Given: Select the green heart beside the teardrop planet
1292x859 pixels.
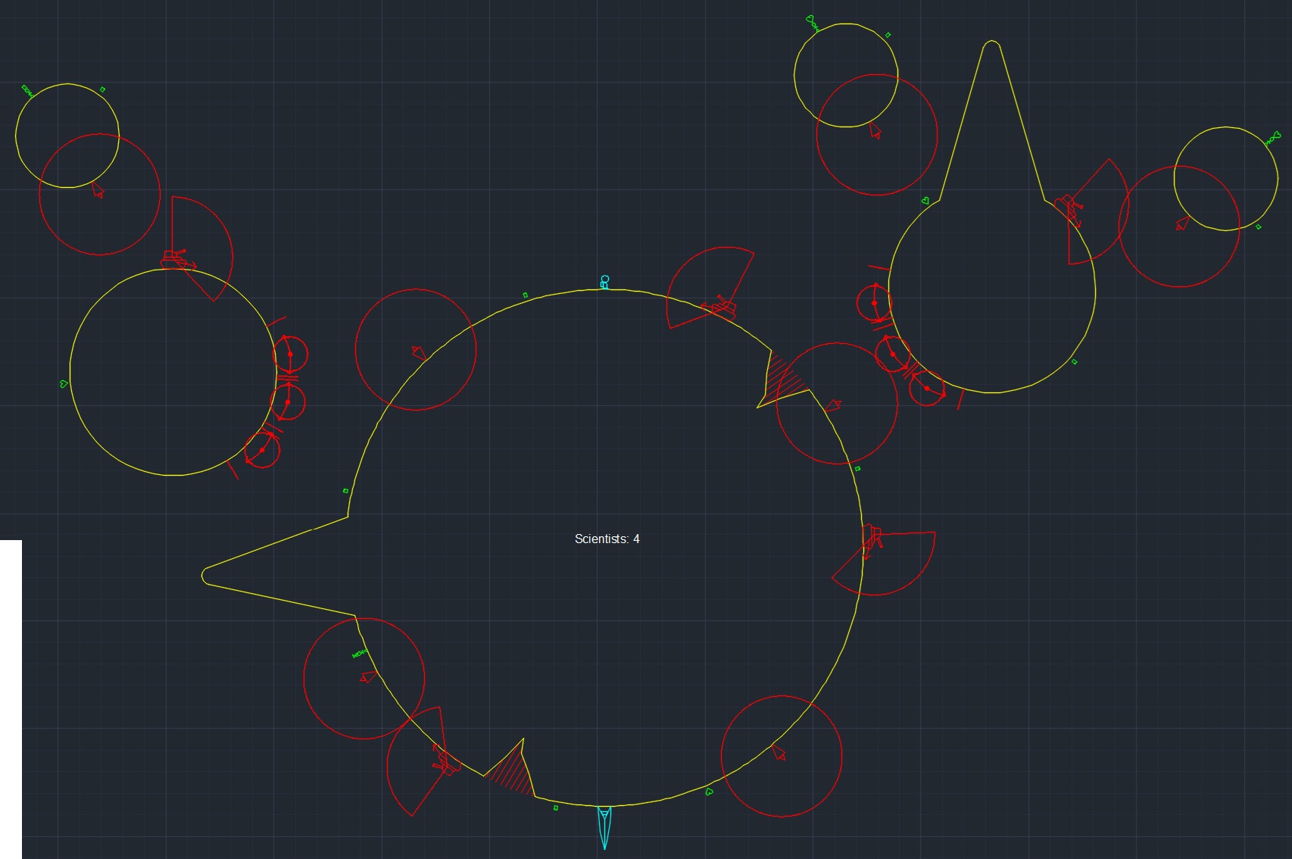Looking at the screenshot, I should tap(925, 201).
